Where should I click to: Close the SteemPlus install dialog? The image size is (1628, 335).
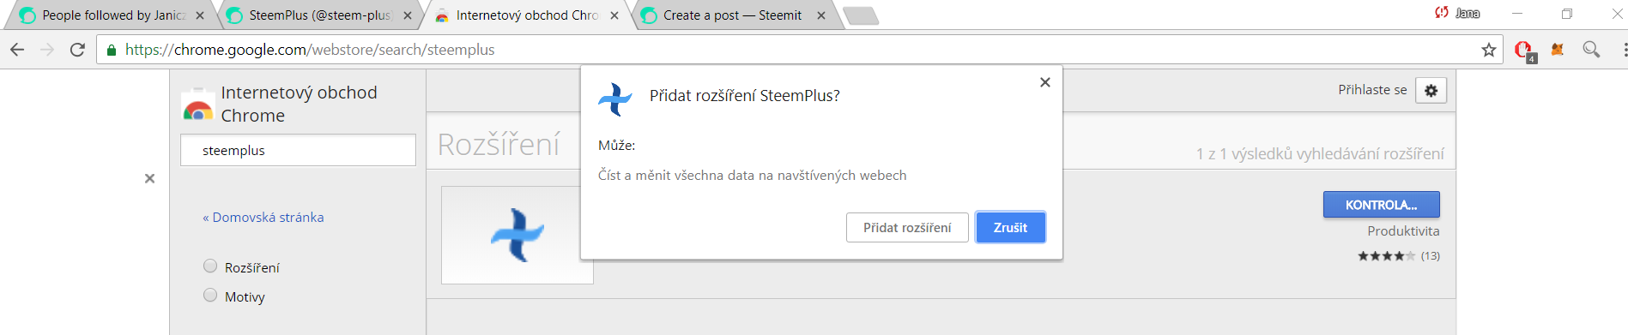click(x=1044, y=82)
